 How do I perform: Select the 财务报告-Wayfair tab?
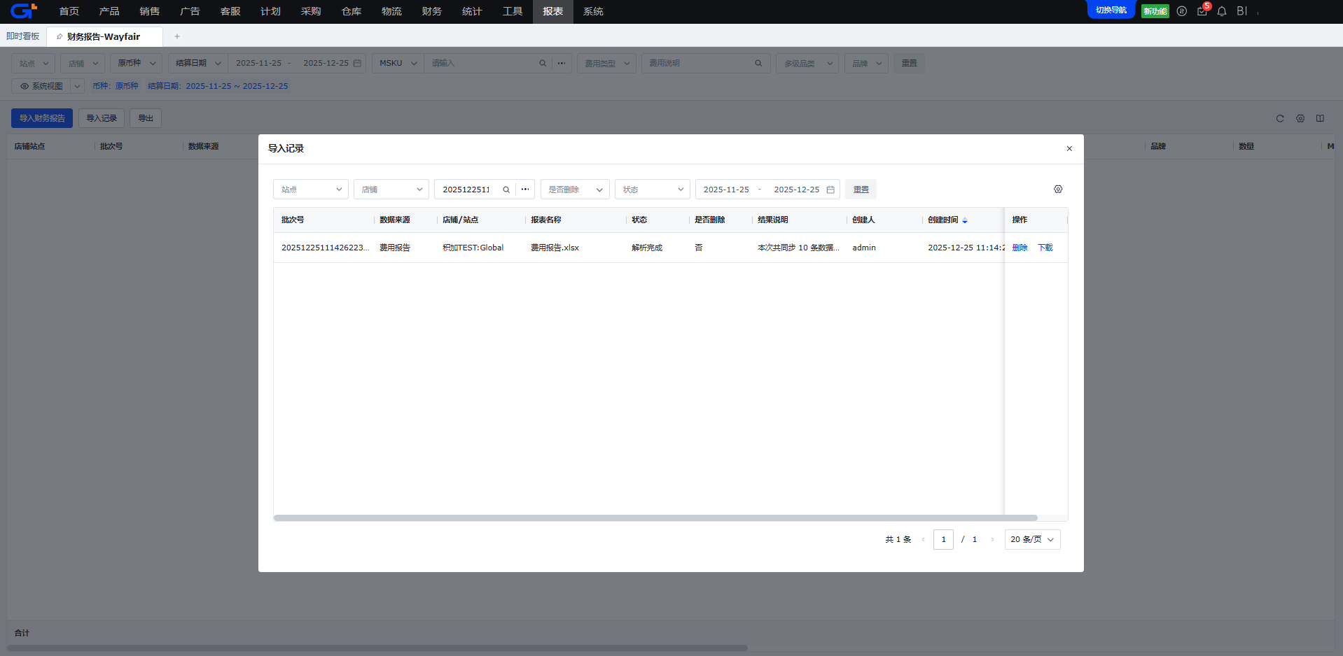pos(104,36)
